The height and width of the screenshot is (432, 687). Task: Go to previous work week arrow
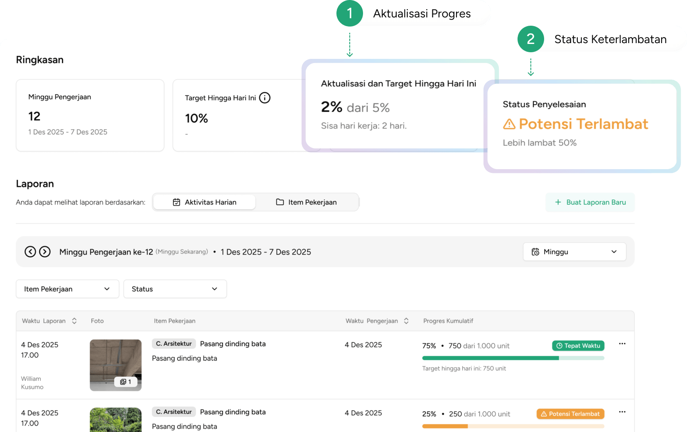click(30, 252)
